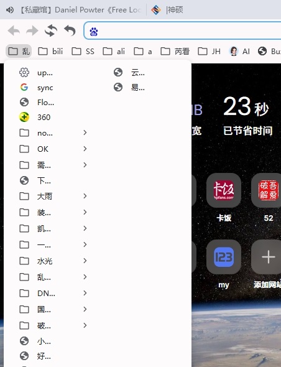281x367 pixels.
Task: Open the JH bookmarks folder
Action: point(209,51)
